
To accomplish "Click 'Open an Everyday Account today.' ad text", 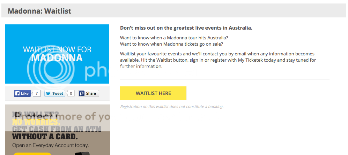I will pyautogui.click(x=50, y=146).
